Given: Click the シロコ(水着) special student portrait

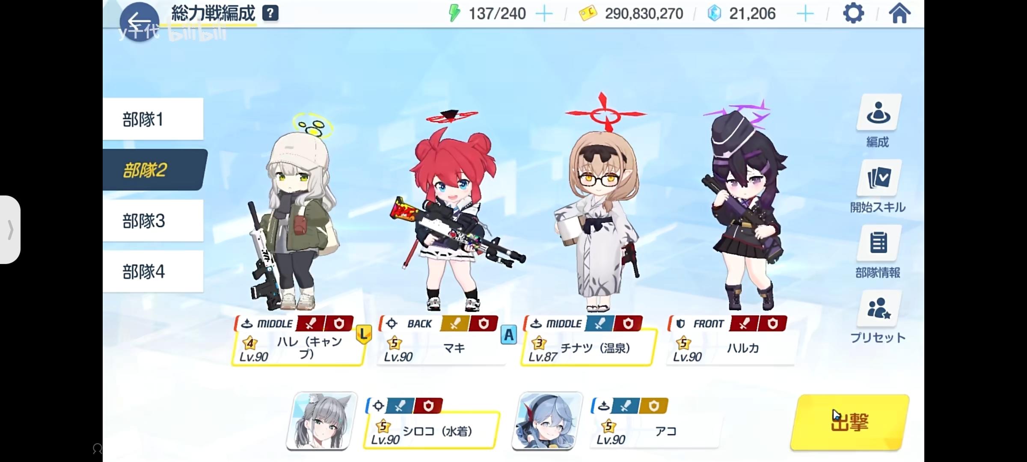Looking at the screenshot, I should [x=321, y=421].
